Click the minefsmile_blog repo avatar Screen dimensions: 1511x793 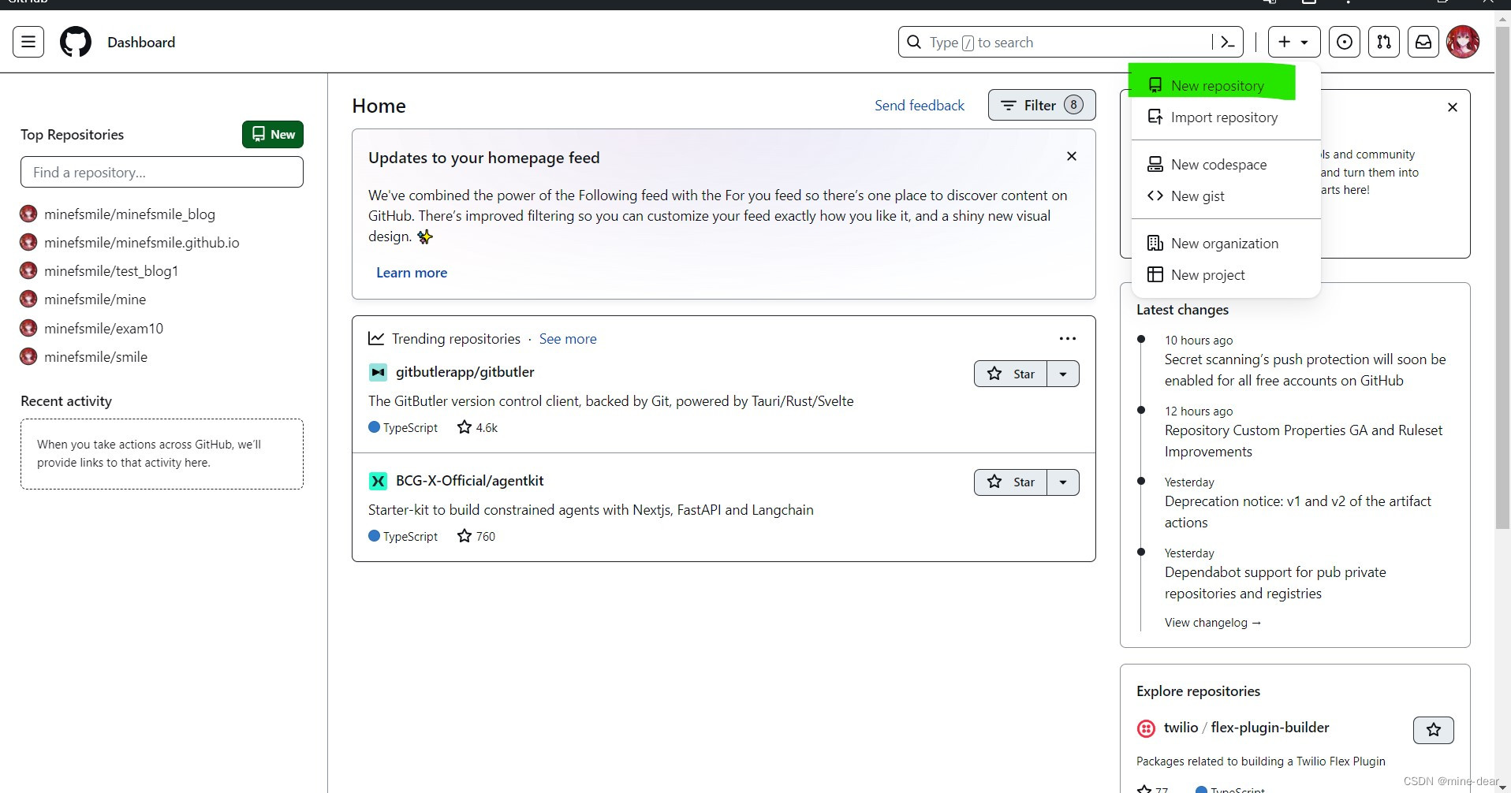tap(28, 214)
